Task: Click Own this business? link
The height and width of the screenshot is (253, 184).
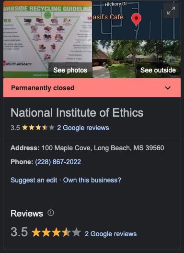Action: tap(92, 180)
